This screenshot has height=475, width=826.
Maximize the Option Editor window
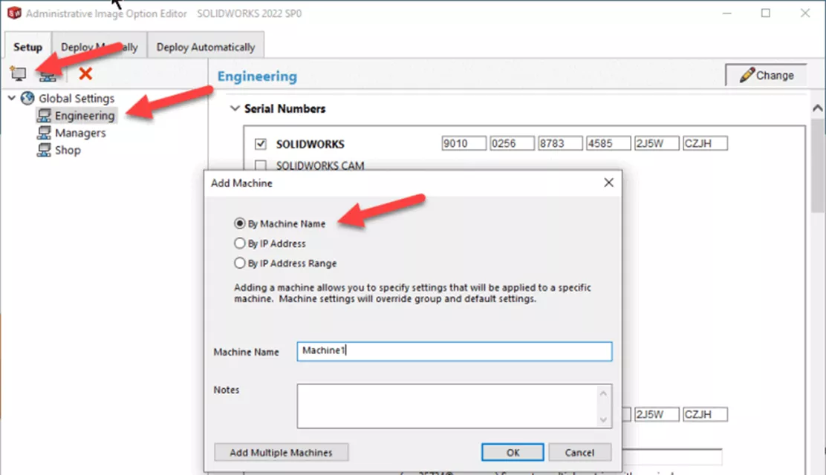[x=765, y=13]
